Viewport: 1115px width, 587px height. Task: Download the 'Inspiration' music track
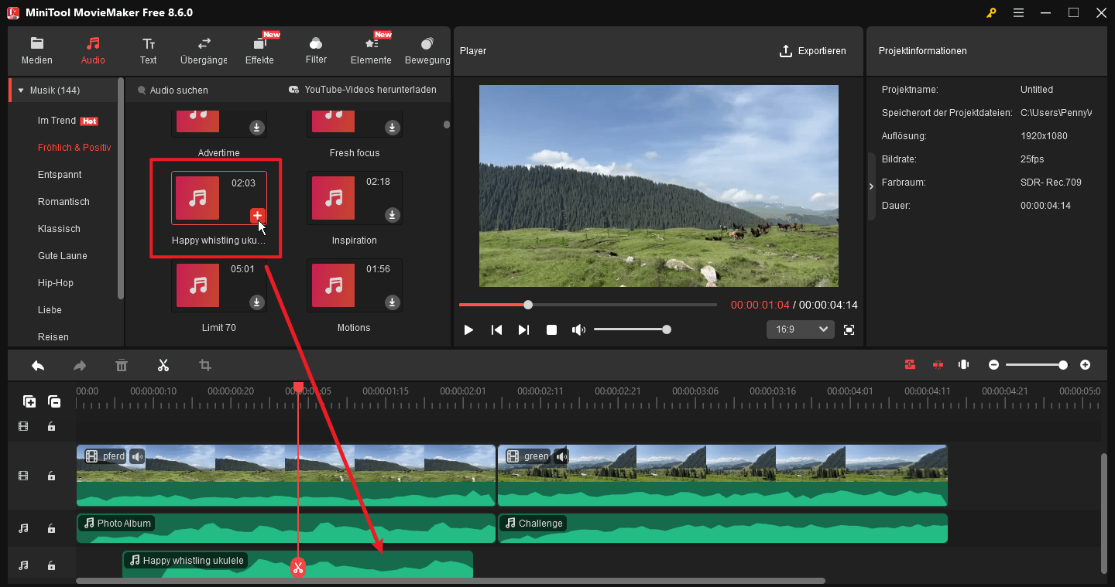tap(392, 216)
